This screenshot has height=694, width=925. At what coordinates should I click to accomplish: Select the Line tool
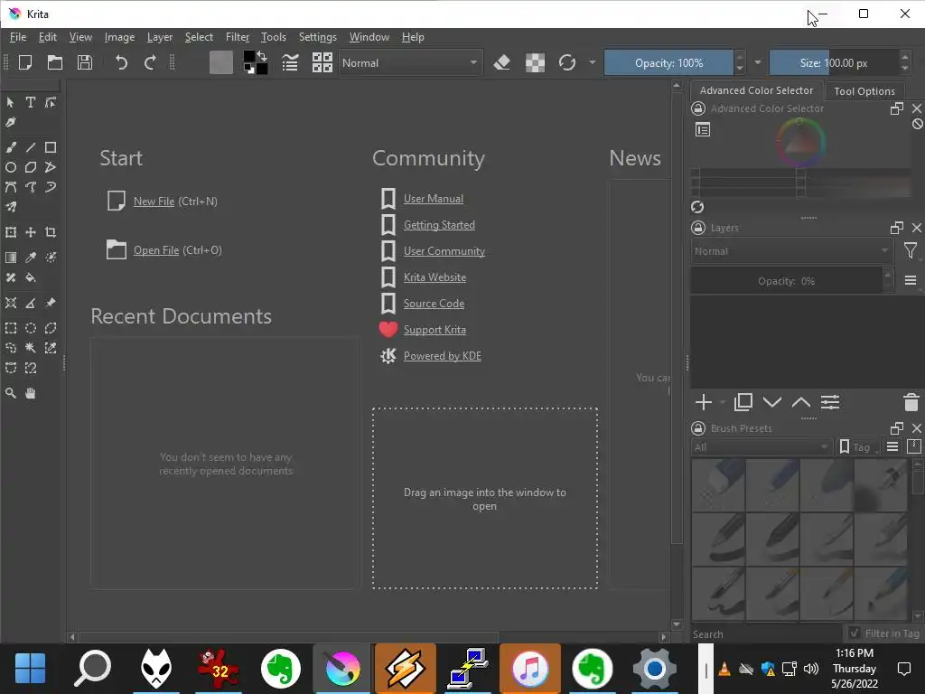pyautogui.click(x=30, y=147)
